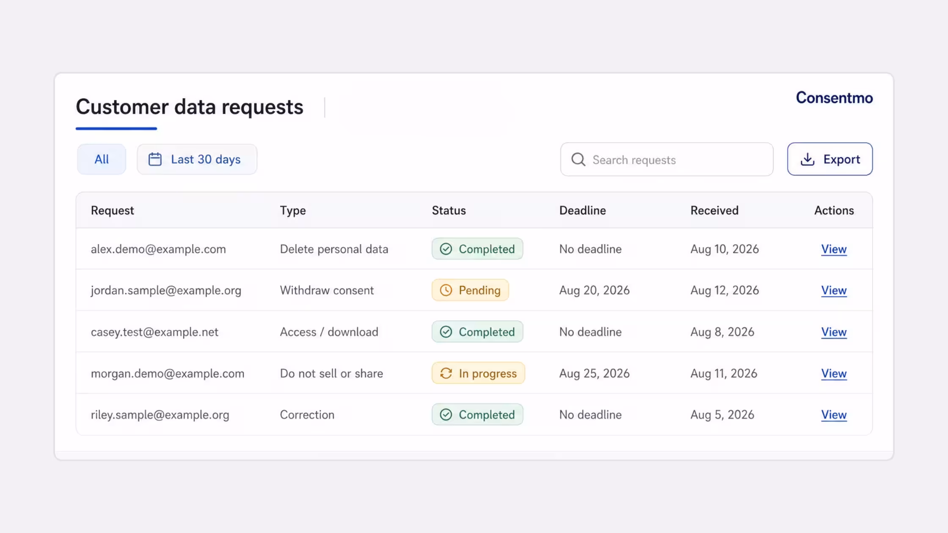The height and width of the screenshot is (533, 948).
Task: Click the checkmark icon in casey.test's Completed badge
Action: (x=446, y=332)
